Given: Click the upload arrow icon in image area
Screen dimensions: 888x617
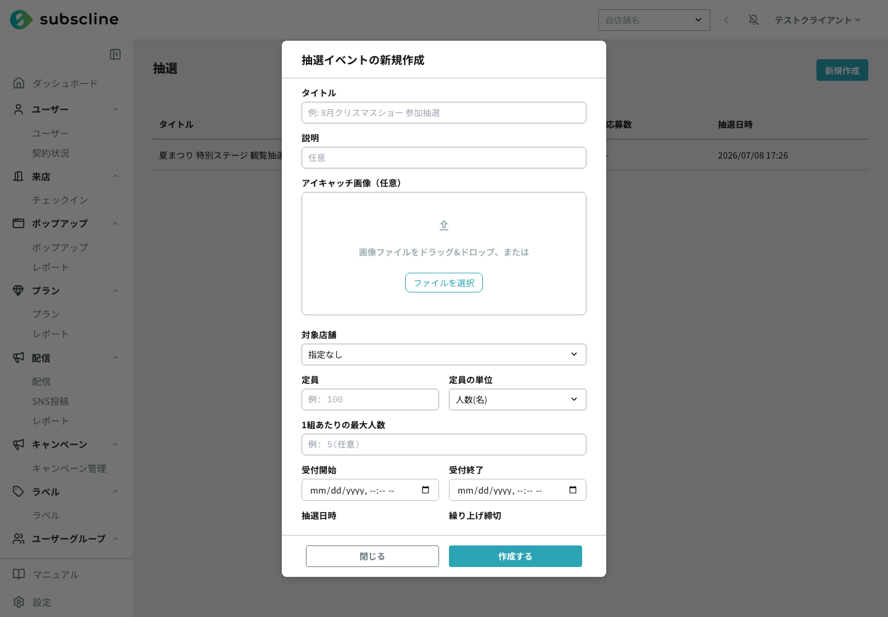Looking at the screenshot, I should point(444,225).
